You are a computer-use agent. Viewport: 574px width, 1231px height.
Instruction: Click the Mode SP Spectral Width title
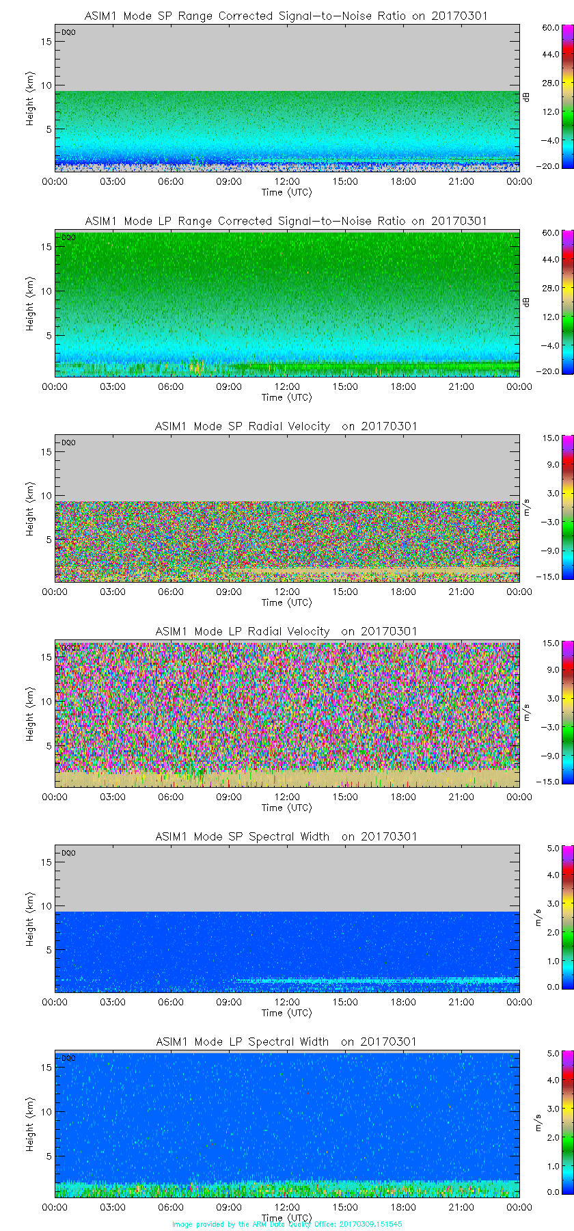pos(286,836)
